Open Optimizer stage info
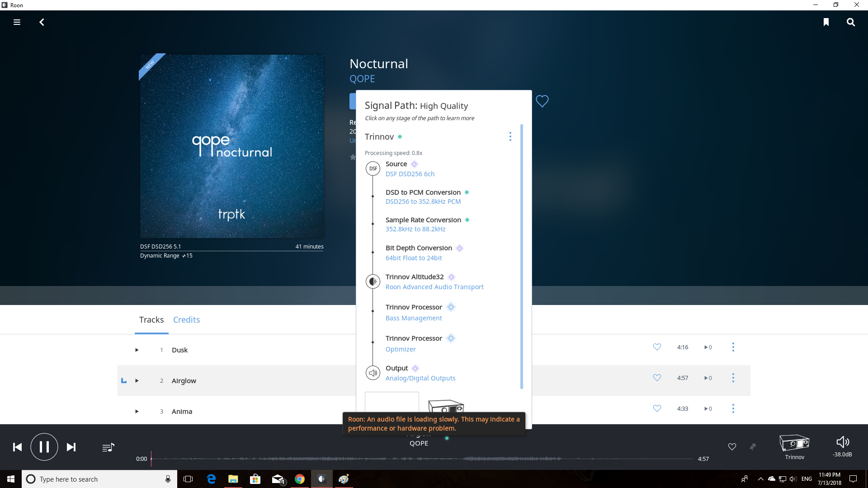Screen dimensions: 868x488 pyautogui.click(x=401, y=349)
